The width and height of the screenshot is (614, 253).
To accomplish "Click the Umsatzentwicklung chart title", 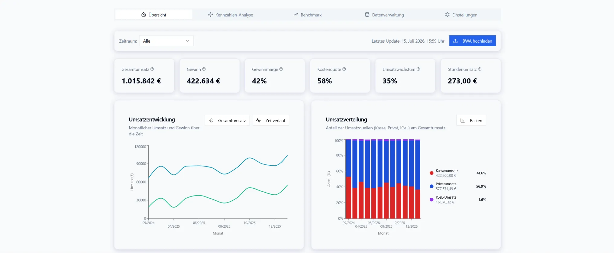I will pos(152,119).
